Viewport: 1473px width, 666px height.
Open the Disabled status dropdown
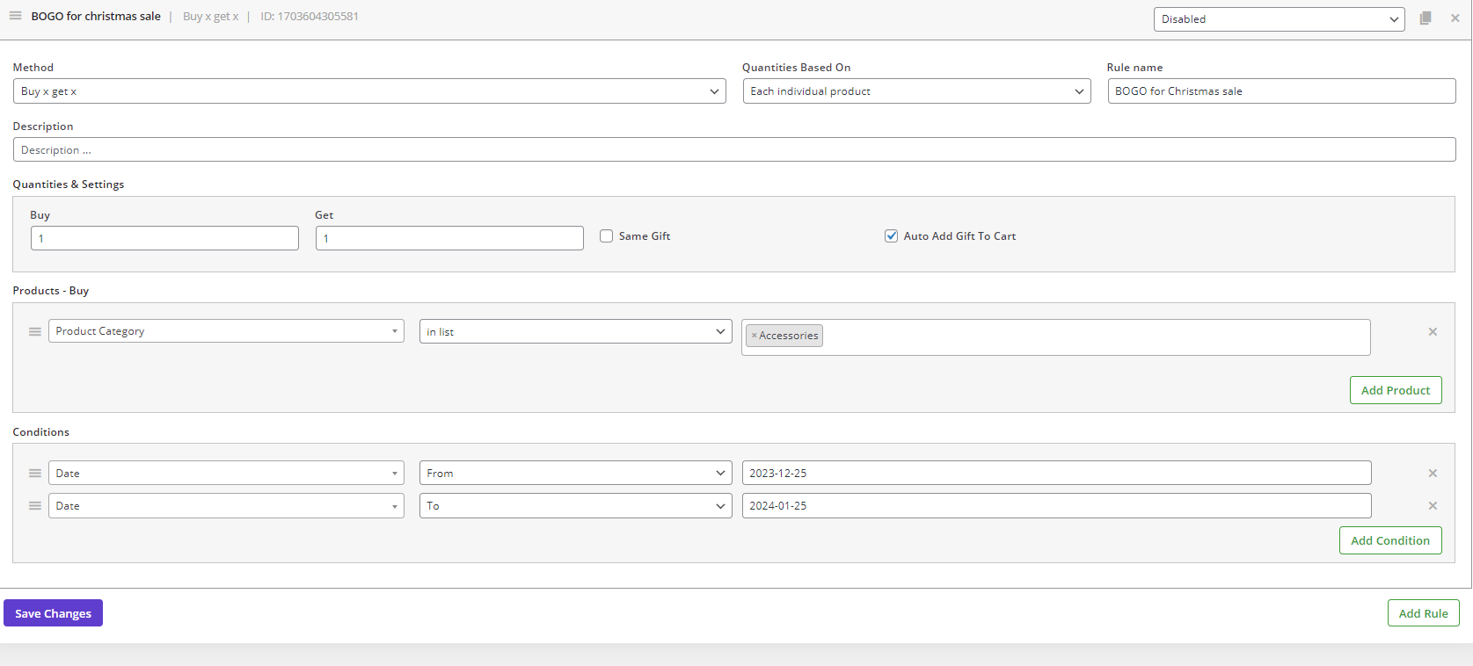pos(1280,19)
